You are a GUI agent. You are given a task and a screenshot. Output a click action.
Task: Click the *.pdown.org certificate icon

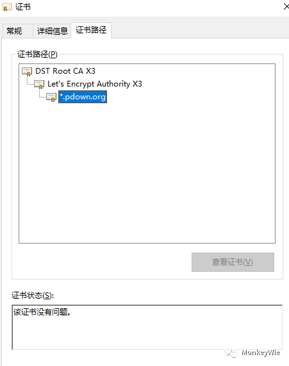51,97
